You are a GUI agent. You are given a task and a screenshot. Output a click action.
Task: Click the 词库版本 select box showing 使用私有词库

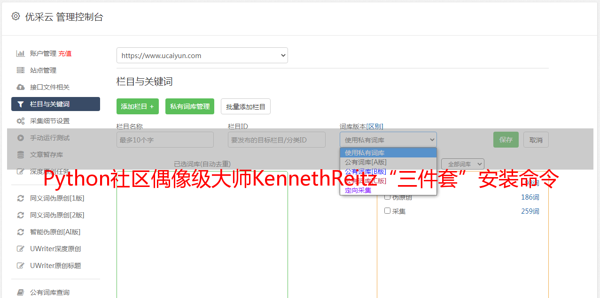pos(388,140)
